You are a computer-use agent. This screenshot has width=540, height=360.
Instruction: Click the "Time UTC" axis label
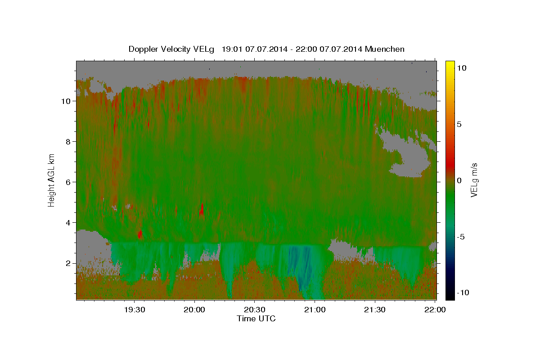point(256,319)
